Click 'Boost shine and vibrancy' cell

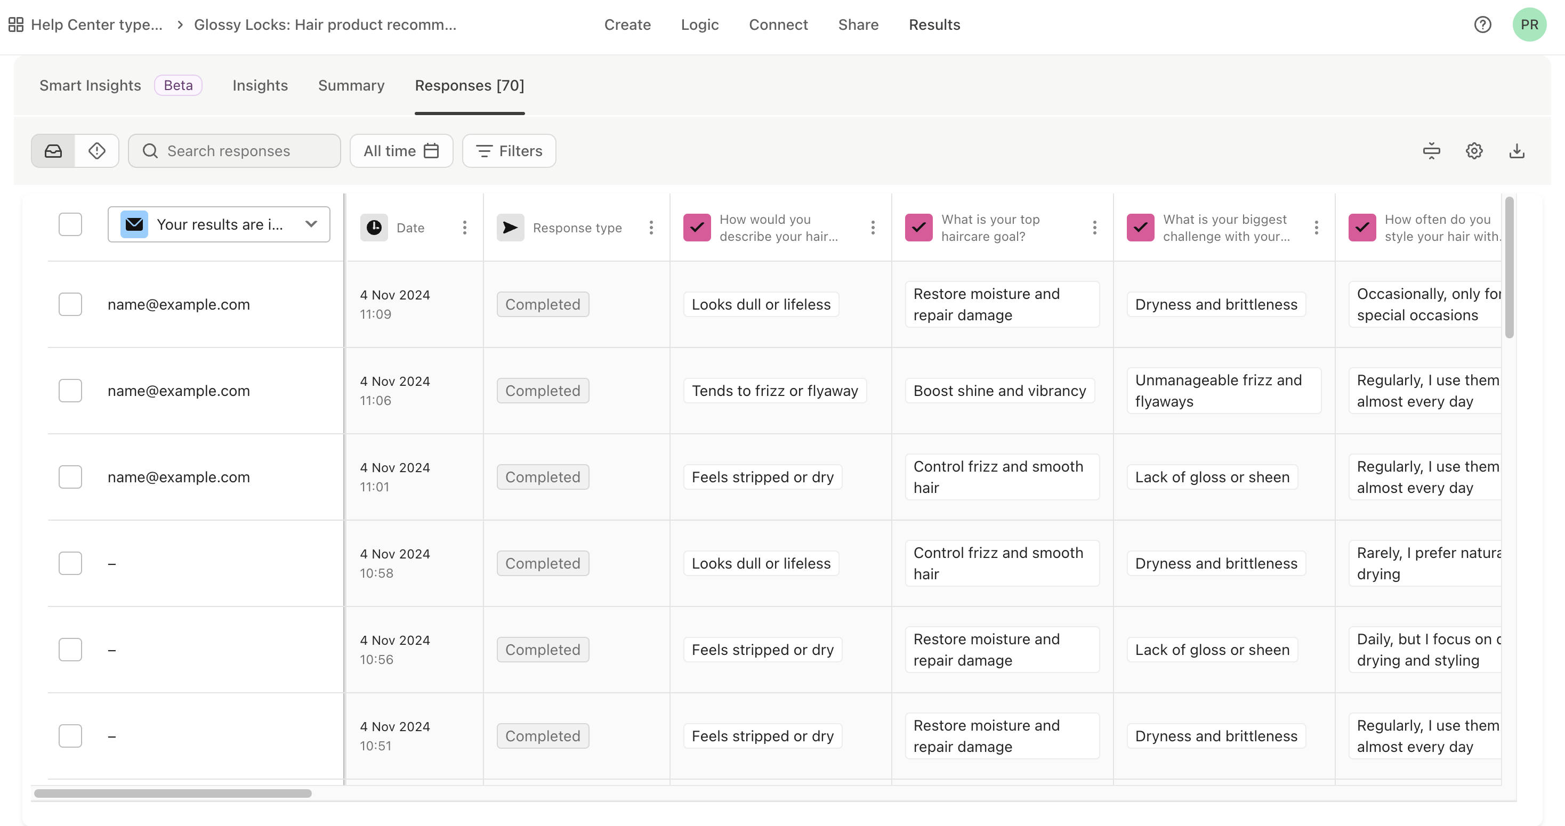pos(999,391)
